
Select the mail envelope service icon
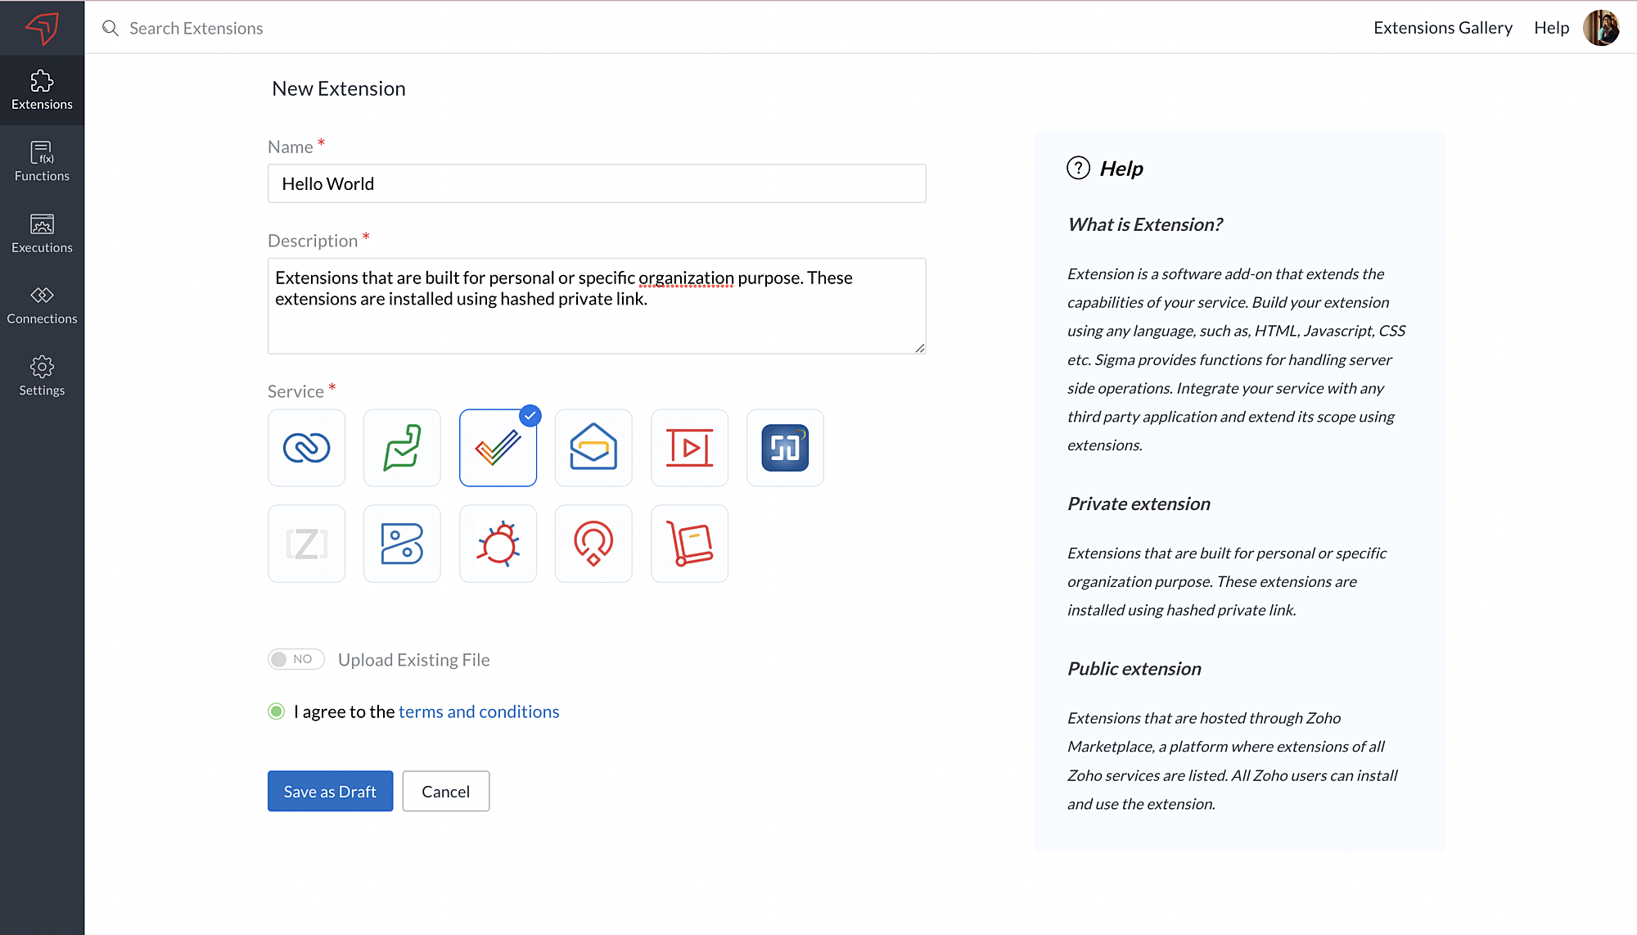point(593,448)
